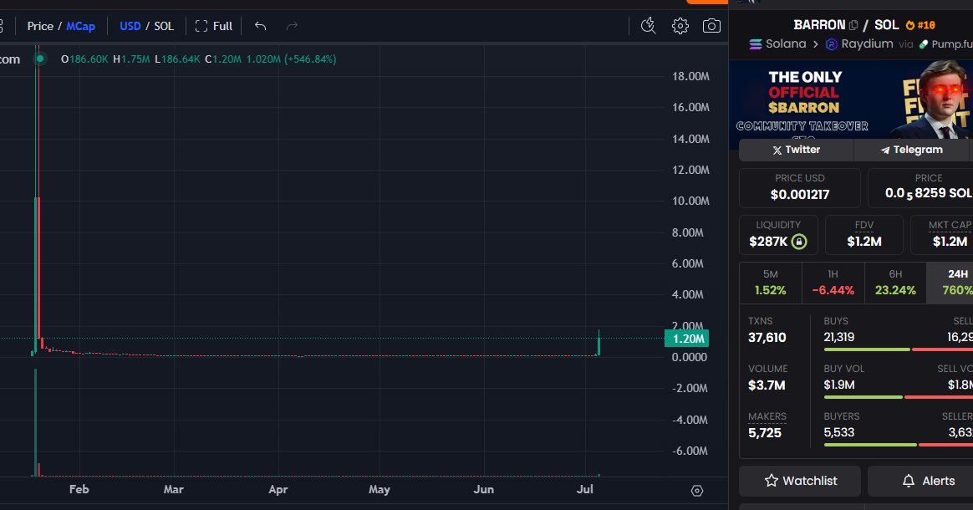Viewport: 973px width, 510px height.
Task: Click the 0.0₅8259 SOL price box
Action: coord(920,187)
